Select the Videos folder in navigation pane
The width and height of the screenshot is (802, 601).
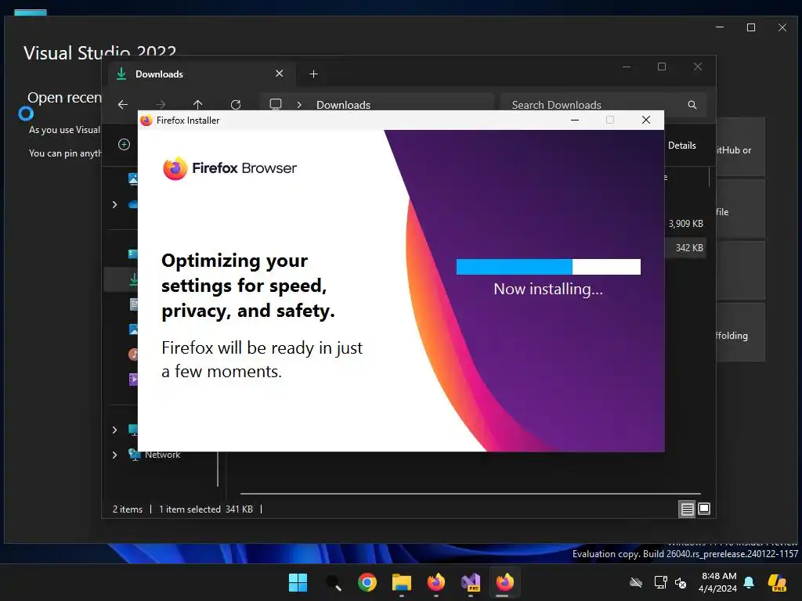tap(133, 379)
